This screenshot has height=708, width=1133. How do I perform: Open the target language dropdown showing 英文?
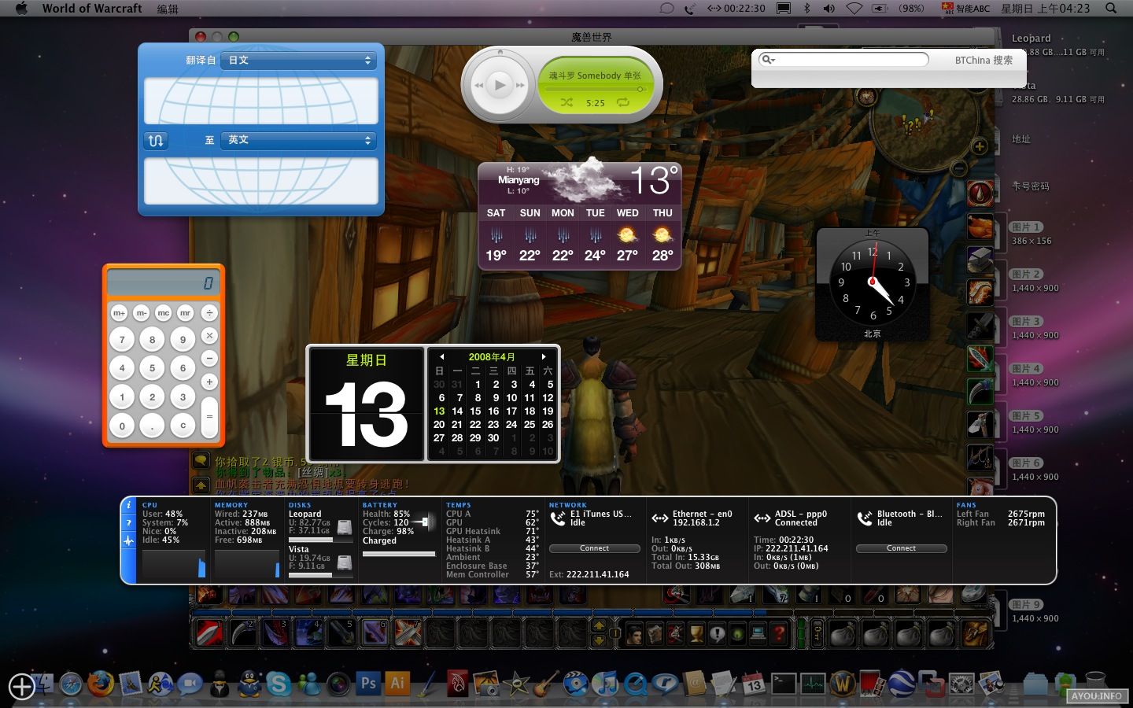pyautogui.click(x=299, y=140)
